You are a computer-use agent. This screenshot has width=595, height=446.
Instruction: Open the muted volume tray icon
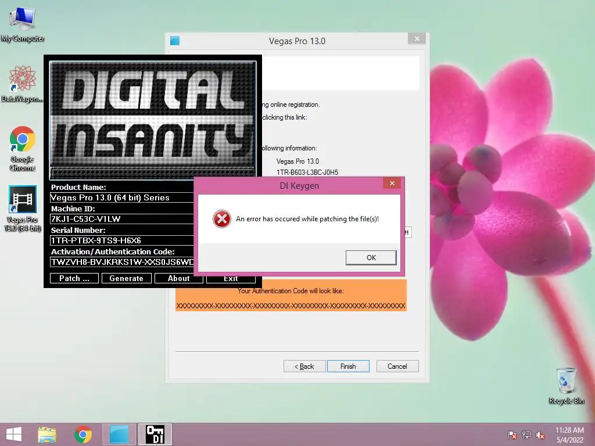540,435
